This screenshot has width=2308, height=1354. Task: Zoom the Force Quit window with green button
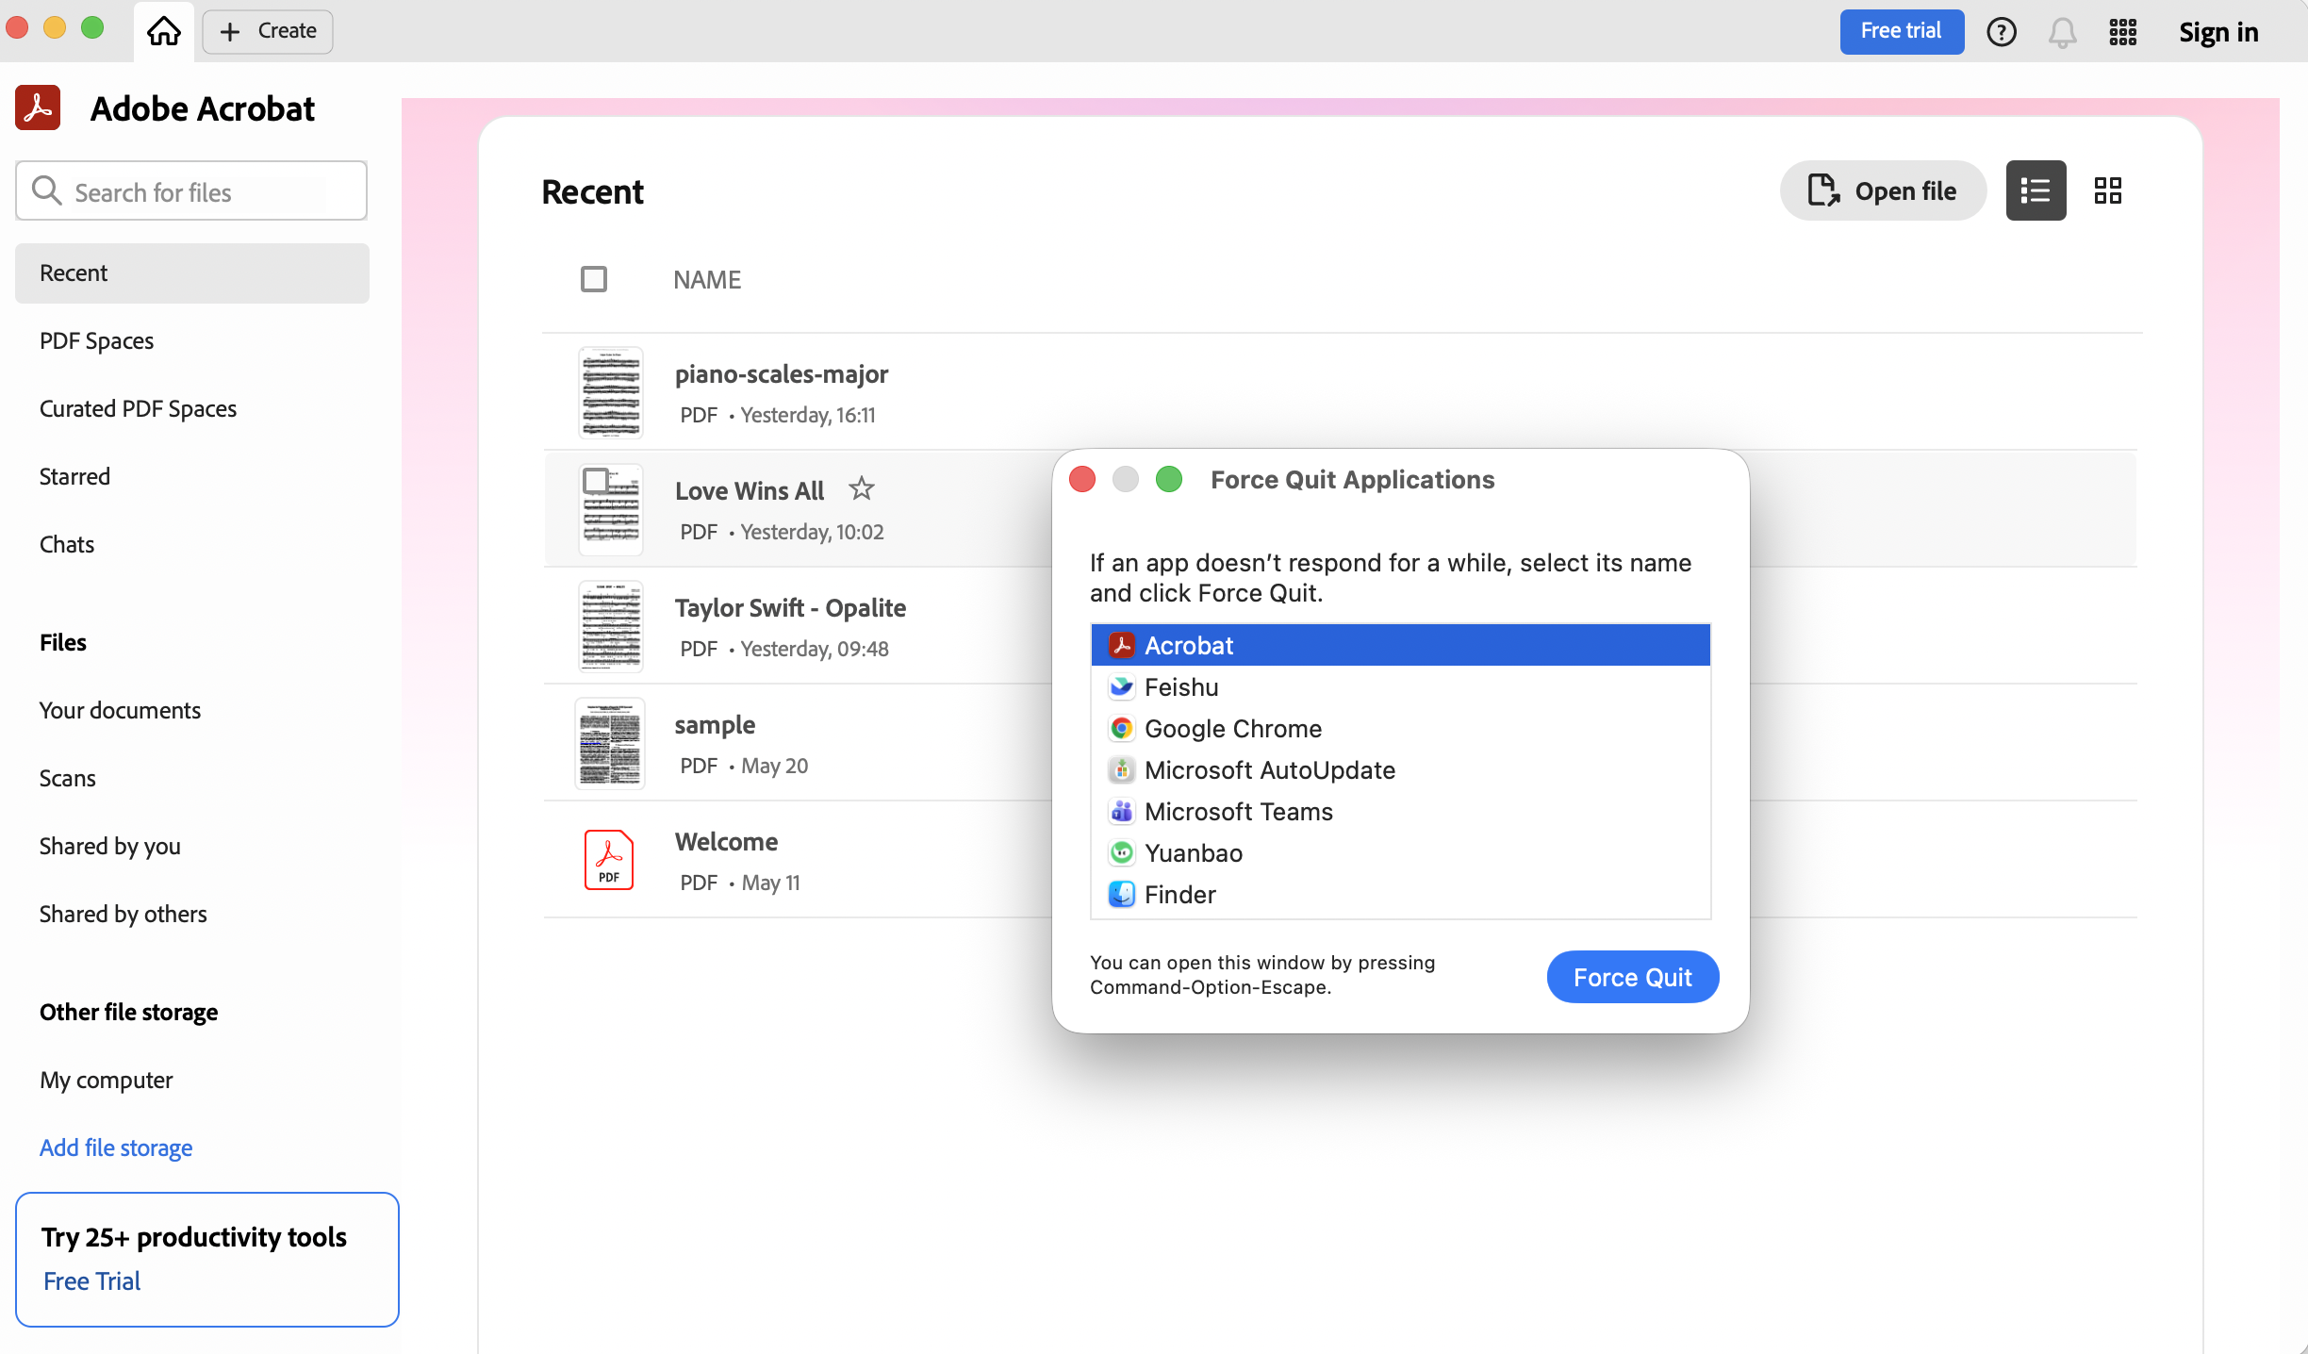click(1169, 479)
